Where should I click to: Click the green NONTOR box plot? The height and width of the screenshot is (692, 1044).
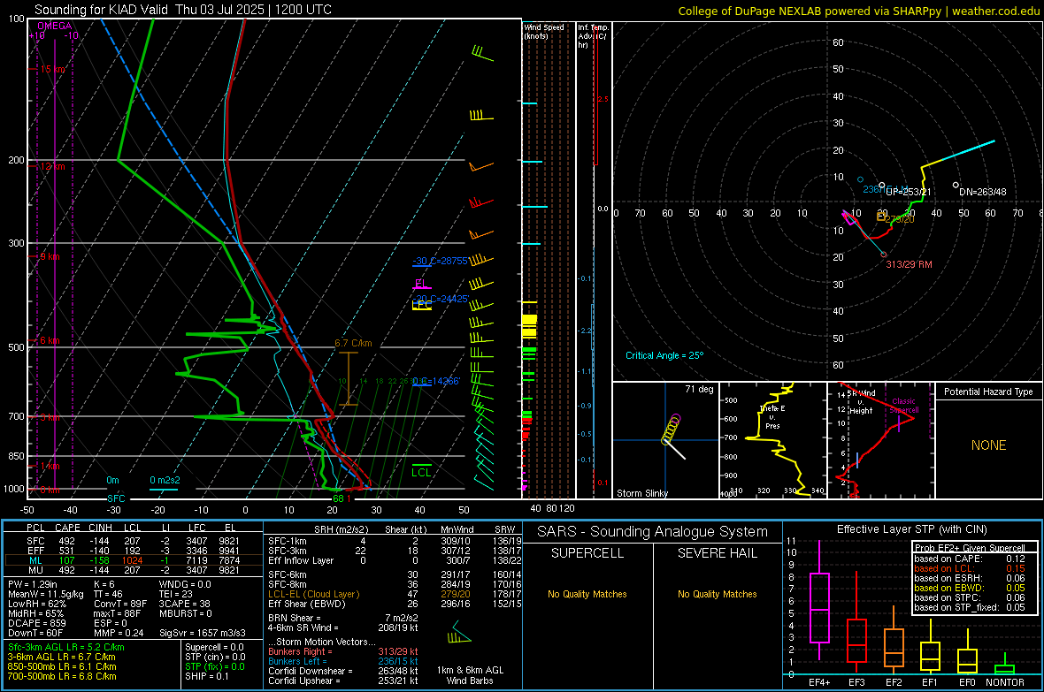[x=1004, y=665]
